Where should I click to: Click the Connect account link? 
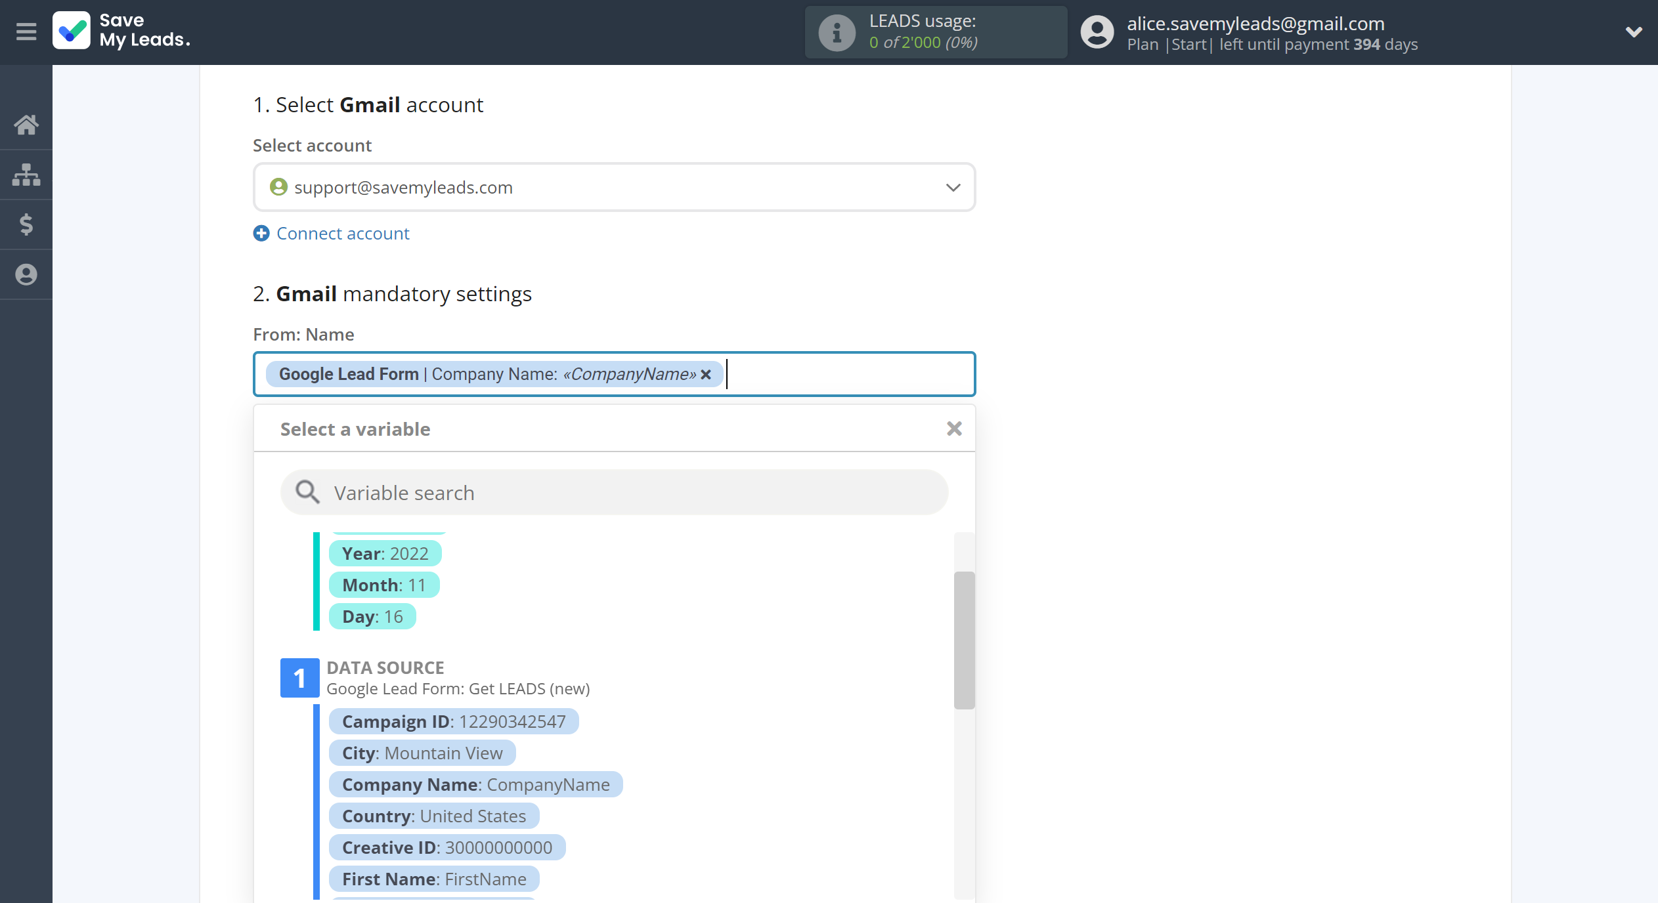pos(343,234)
